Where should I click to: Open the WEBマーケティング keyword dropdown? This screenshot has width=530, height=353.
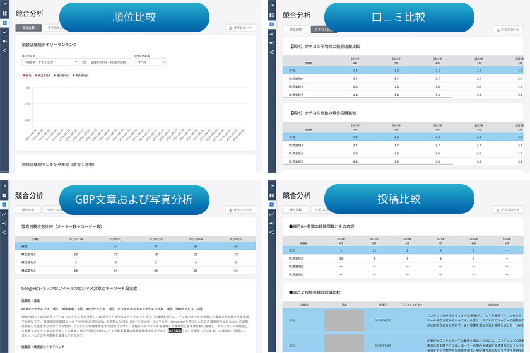click(x=50, y=62)
